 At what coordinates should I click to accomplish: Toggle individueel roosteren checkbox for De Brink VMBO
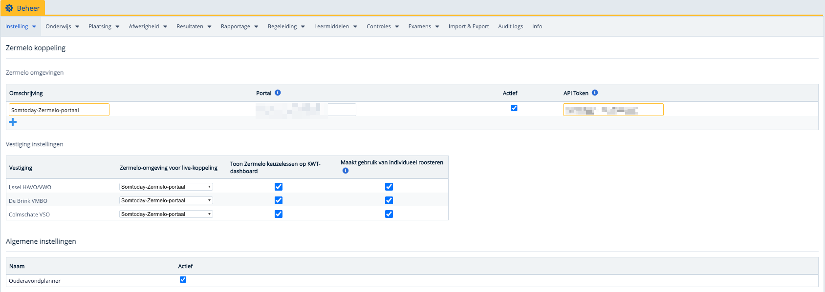click(x=389, y=200)
